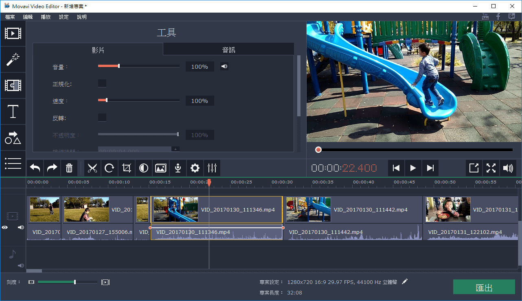Enable the 正規化 checkbox
This screenshot has width=522, height=301.
pos(102,83)
